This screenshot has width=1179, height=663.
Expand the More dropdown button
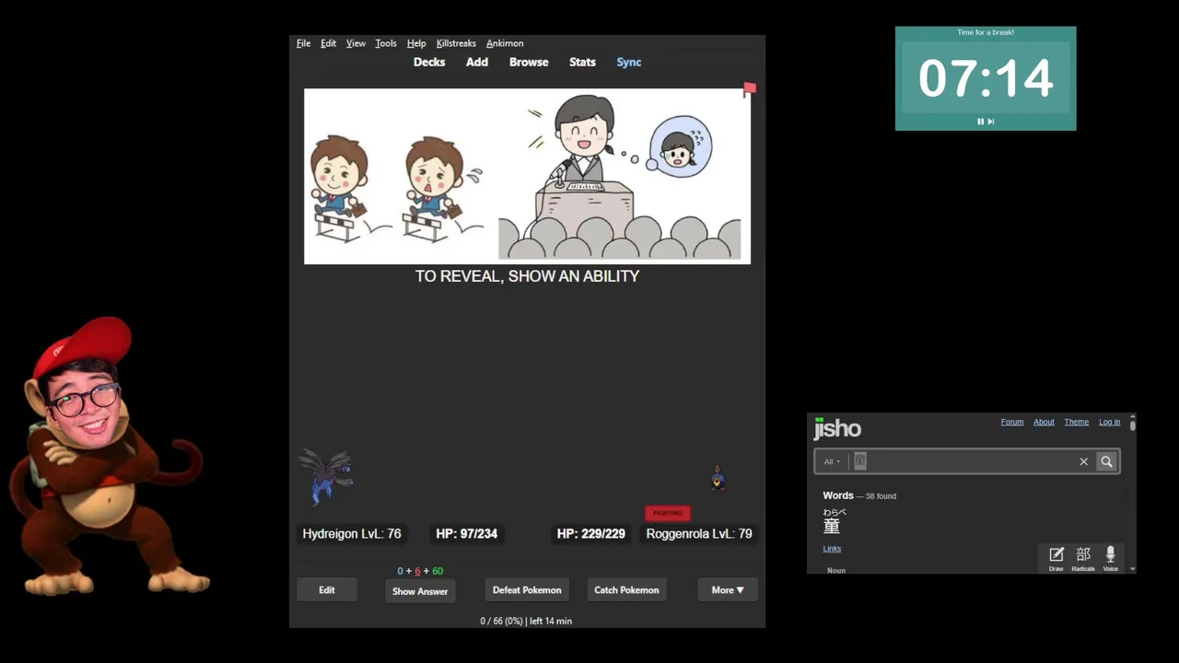pos(728,590)
